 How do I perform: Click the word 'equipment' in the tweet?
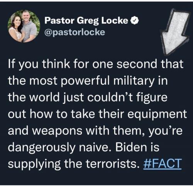coord(157,114)
